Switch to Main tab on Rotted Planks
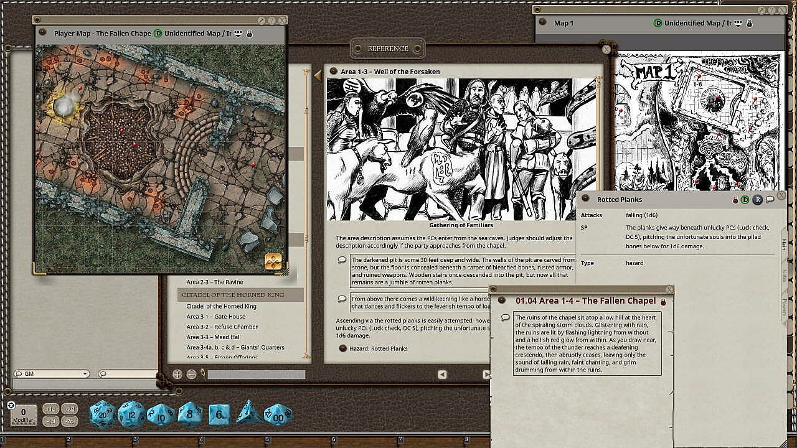Screen dimensions: 797x448 click(x=784, y=243)
